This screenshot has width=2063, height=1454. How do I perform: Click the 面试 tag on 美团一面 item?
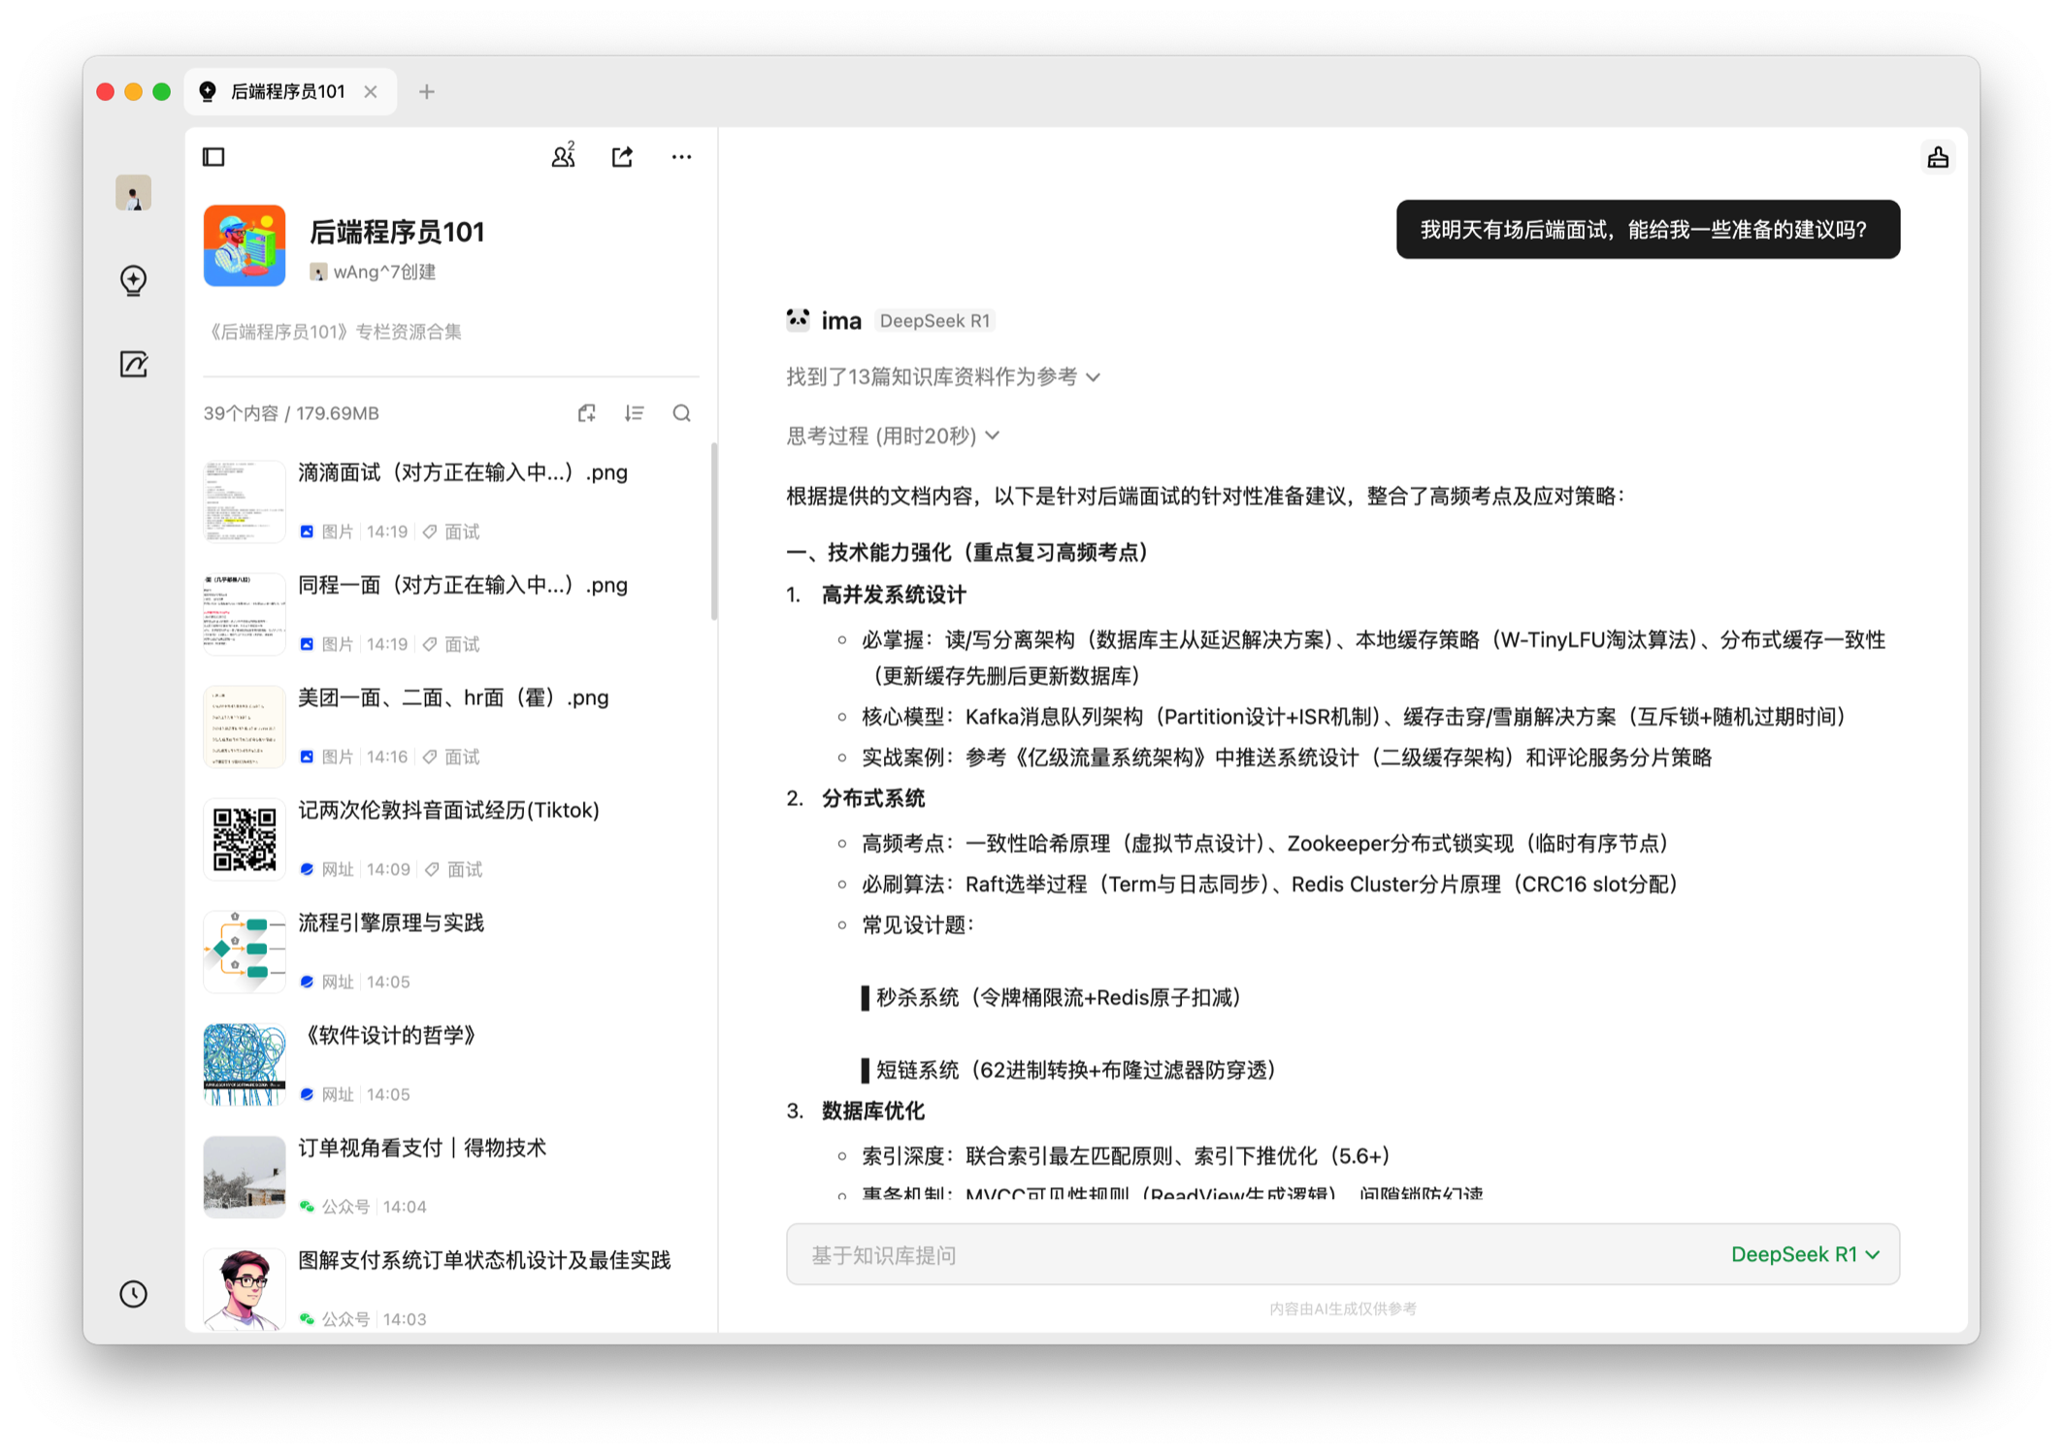pyautogui.click(x=451, y=757)
